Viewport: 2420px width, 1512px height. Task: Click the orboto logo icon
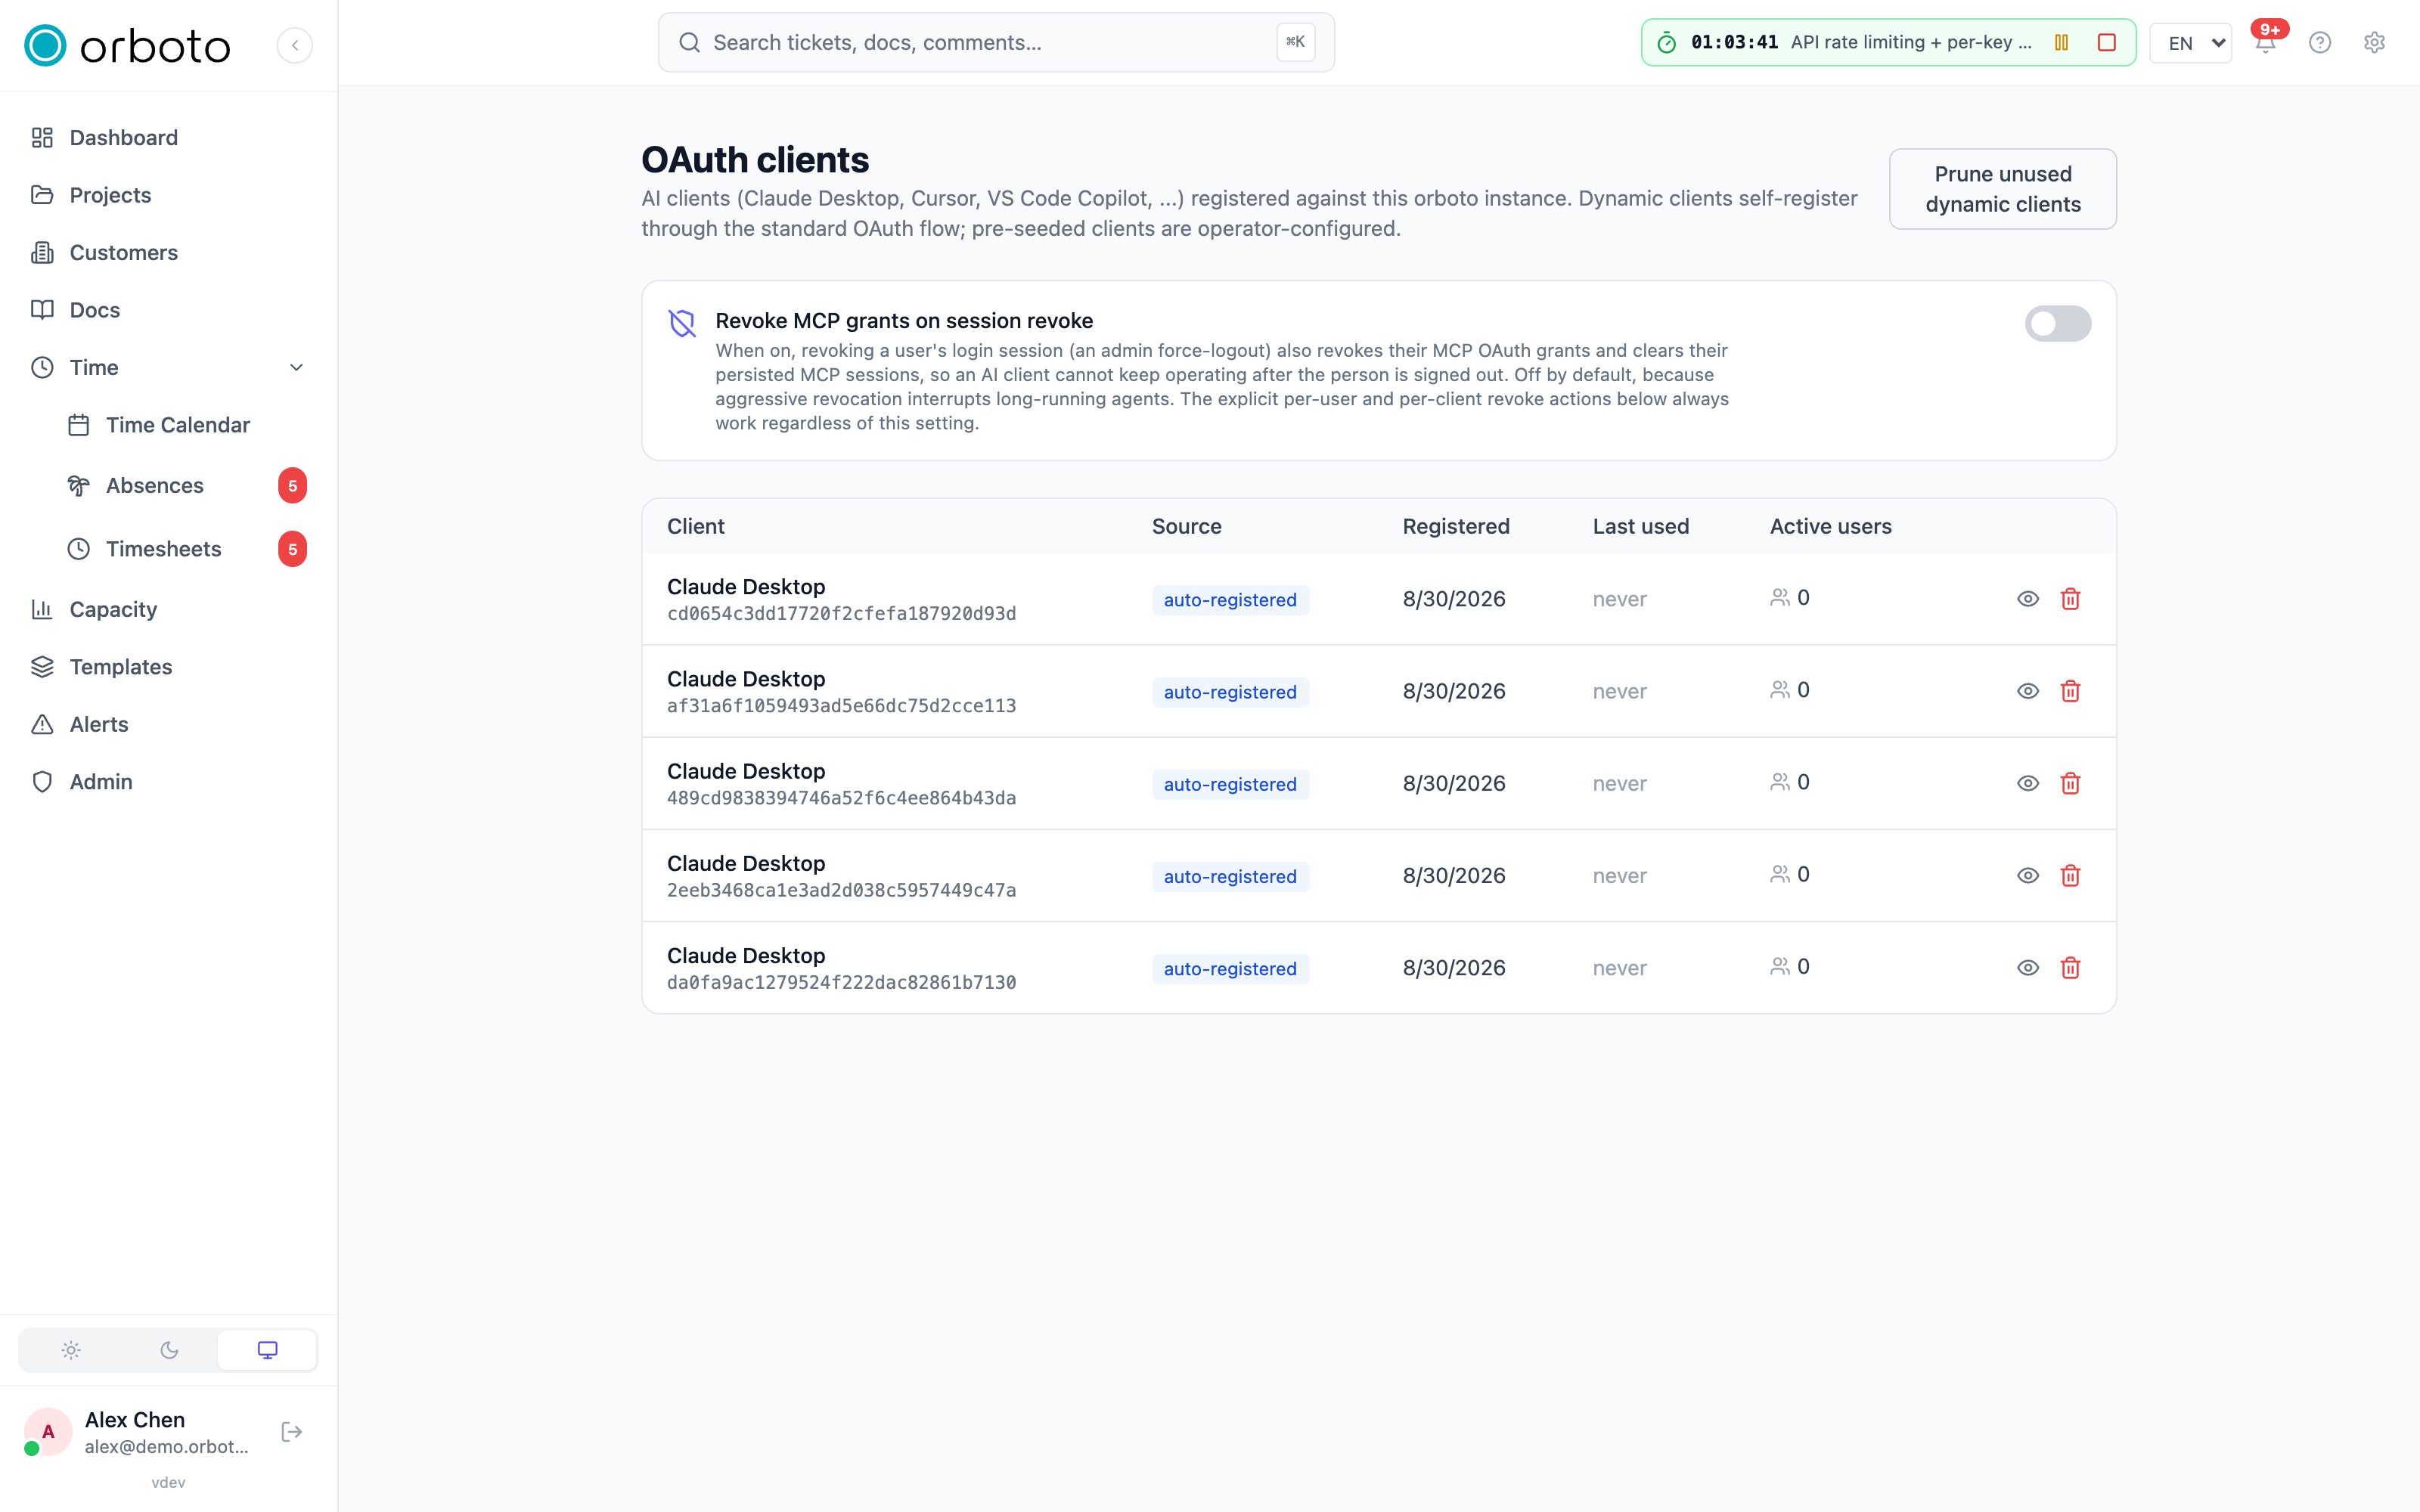pos(45,45)
